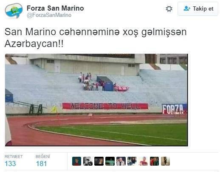The height and width of the screenshot is (172, 220).
Task: View the 133 retweet count
Action: [x=10, y=164]
